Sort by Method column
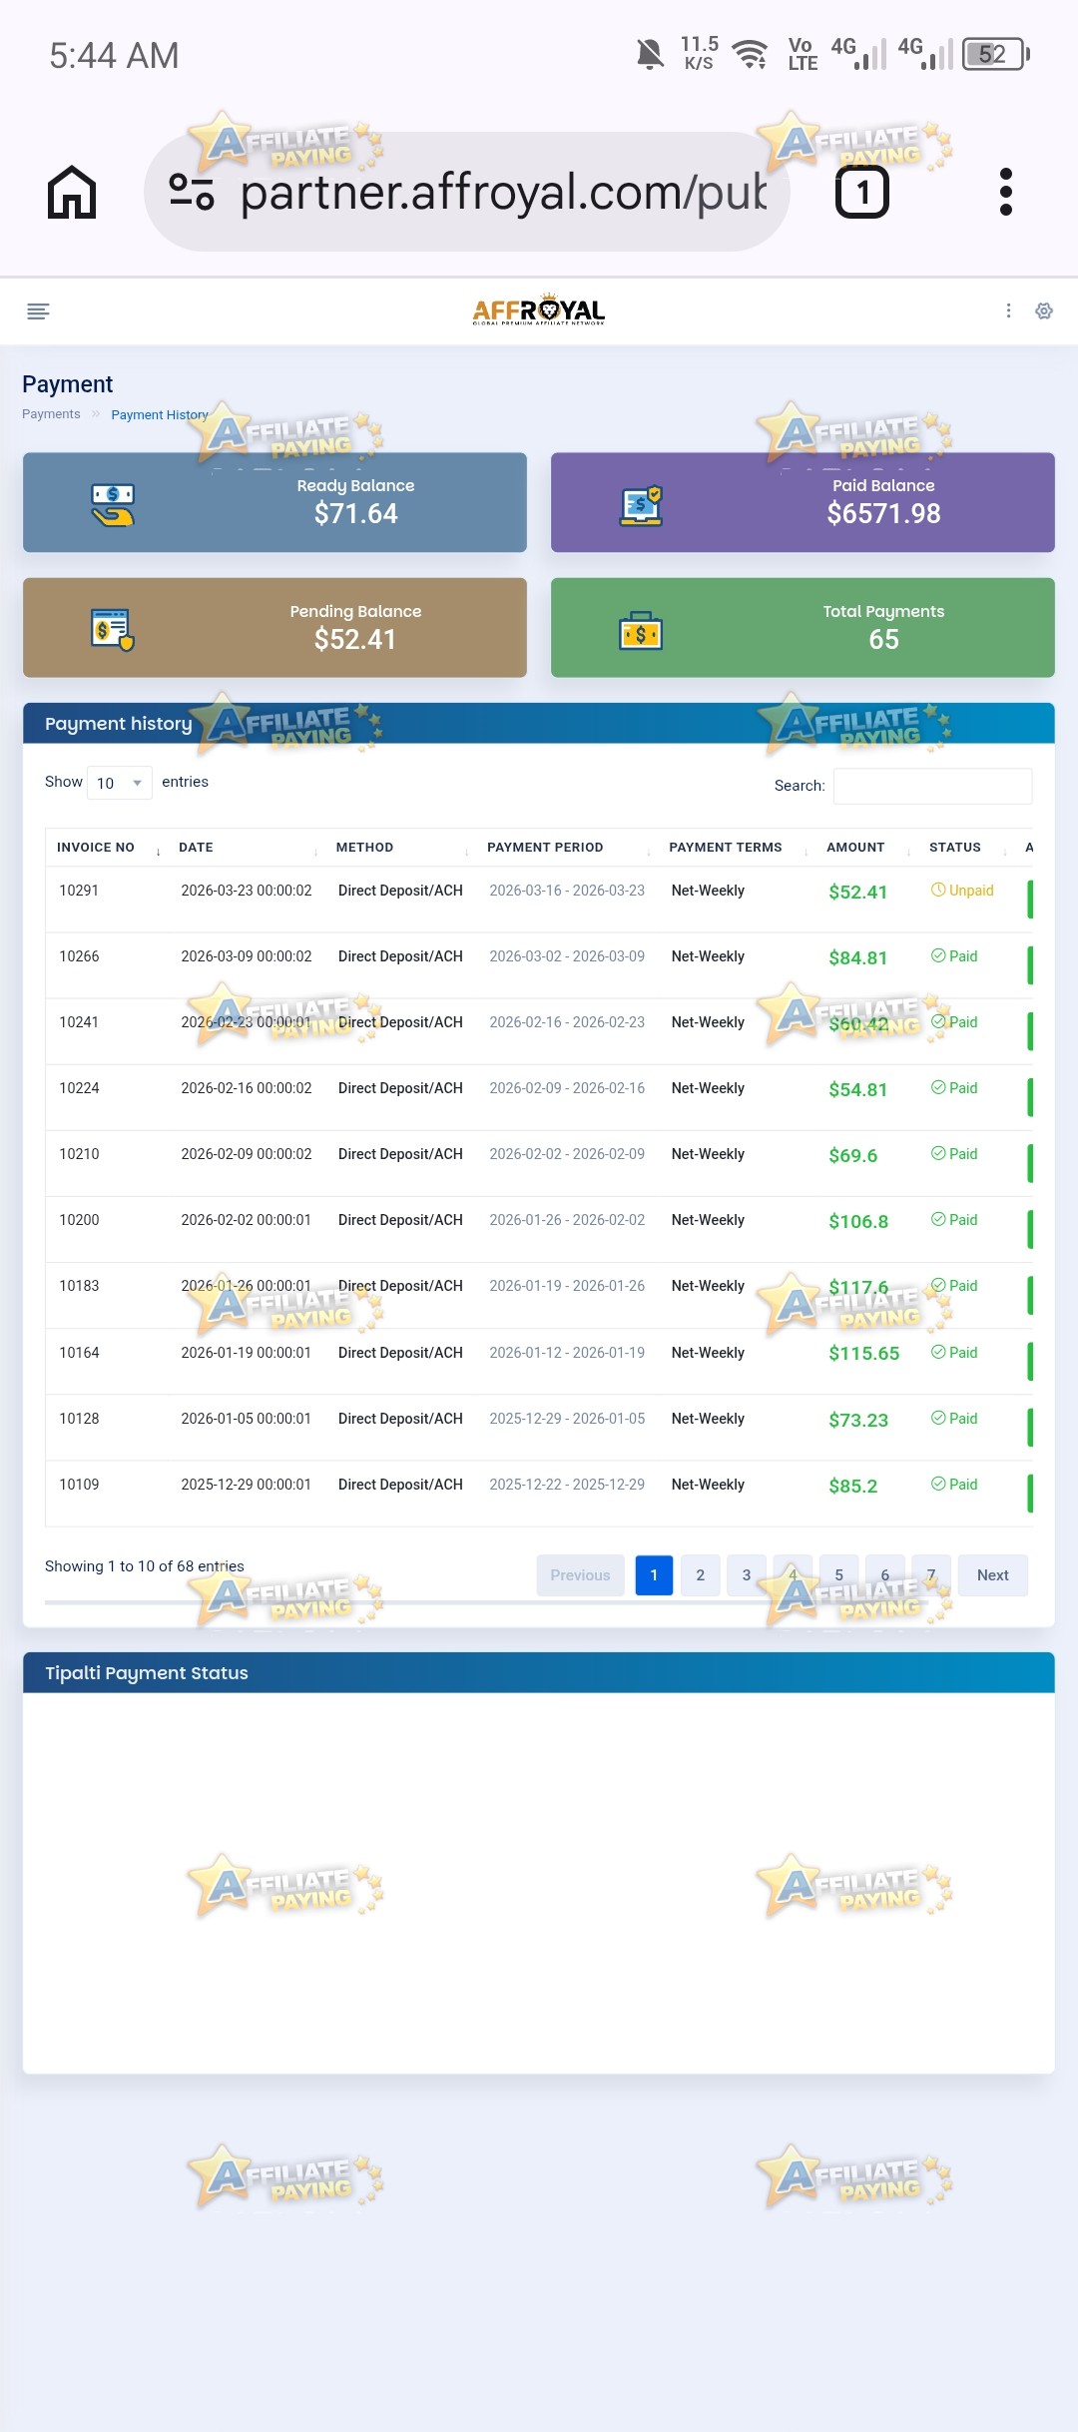Image resolution: width=1078 pixels, height=2432 pixels. coord(400,847)
